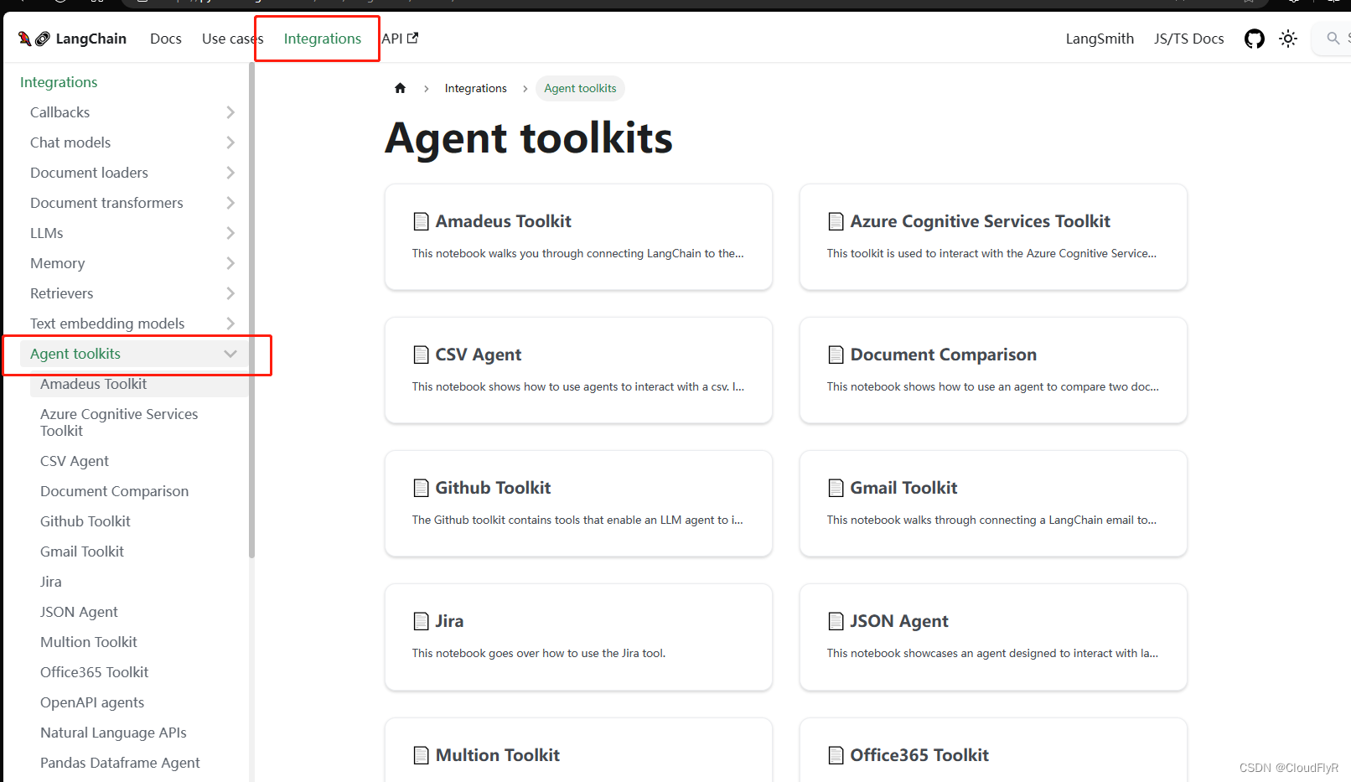Select Github Toolkit in sidebar
The image size is (1351, 782).
[x=85, y=521]
